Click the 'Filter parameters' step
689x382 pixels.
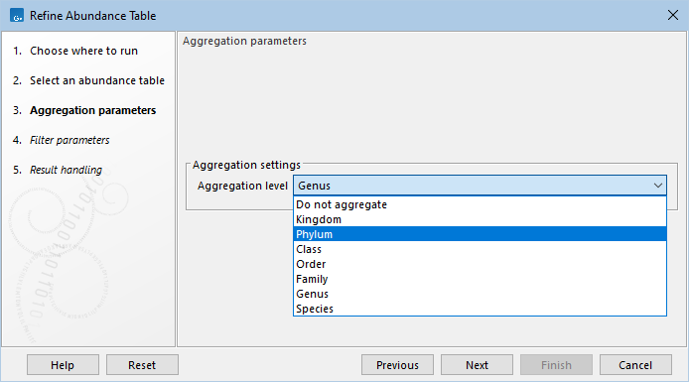point(69,141)
